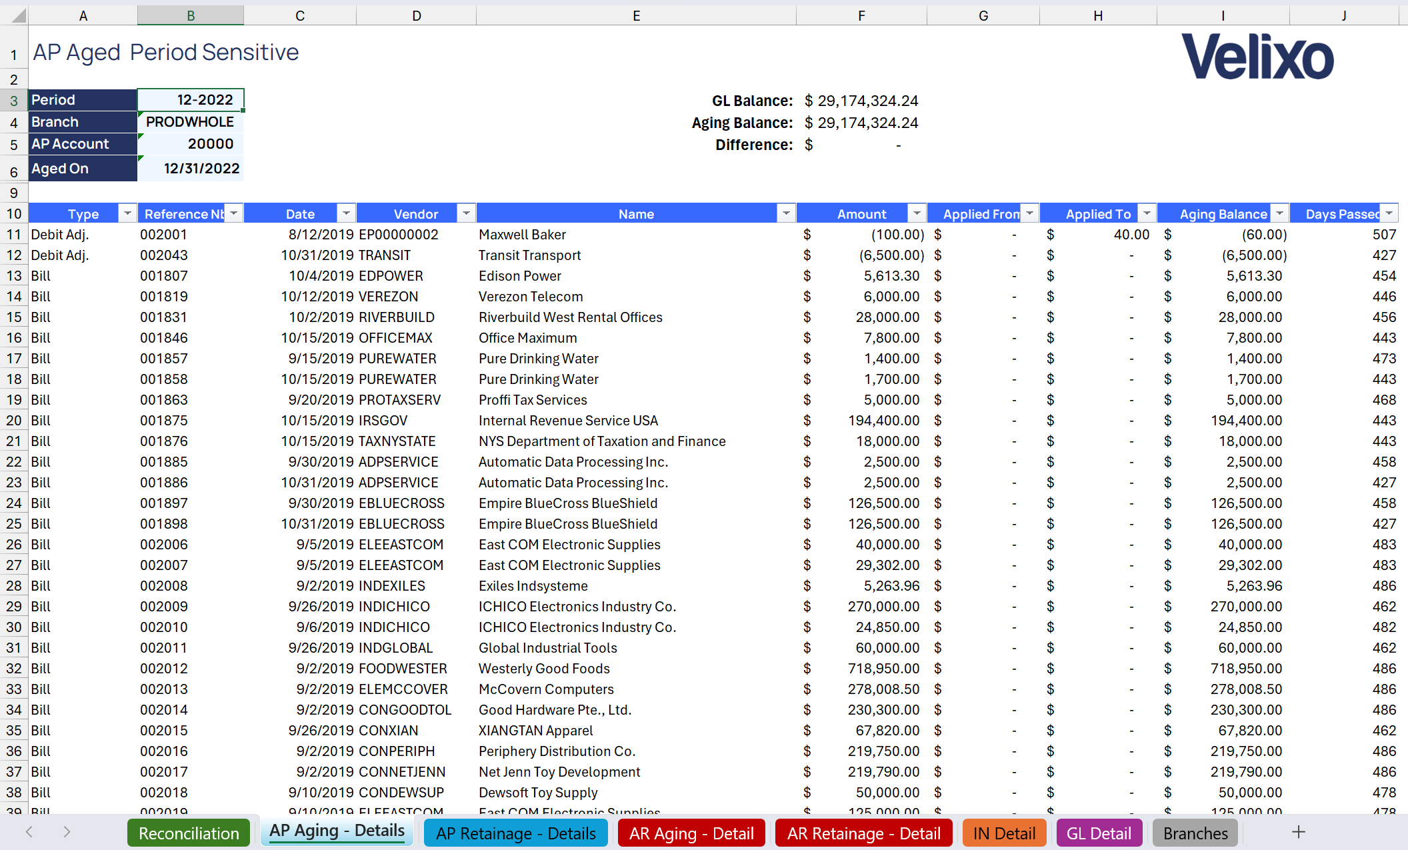Click reference number 001831

(x=164, y=317)
